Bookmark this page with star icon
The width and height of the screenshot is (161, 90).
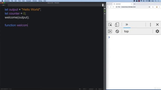(149, 7)
